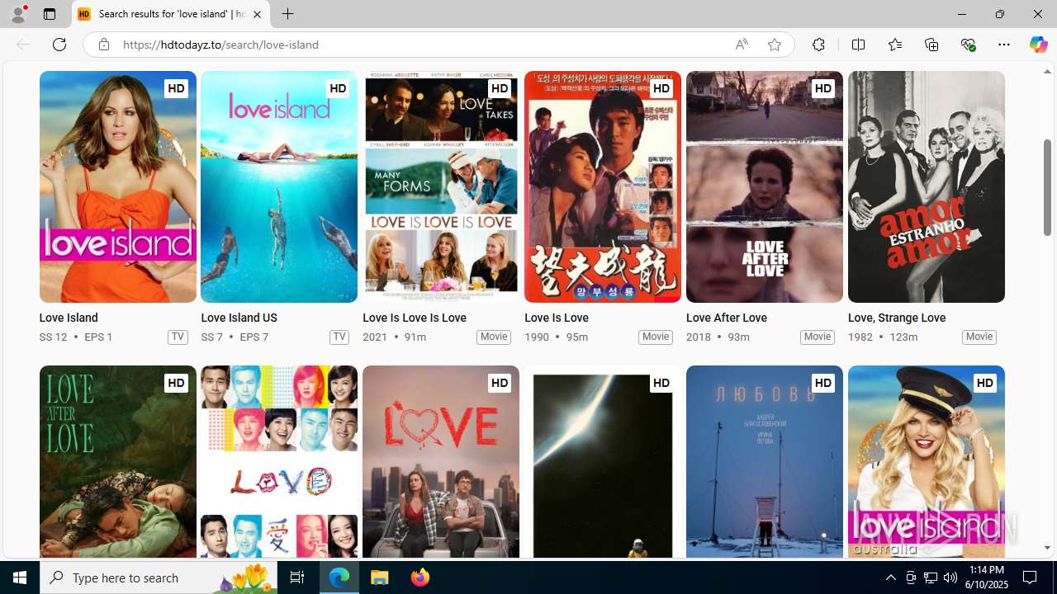Open the Windows Start menu
Screen dimensions: 1057x594
coord(20,577)
